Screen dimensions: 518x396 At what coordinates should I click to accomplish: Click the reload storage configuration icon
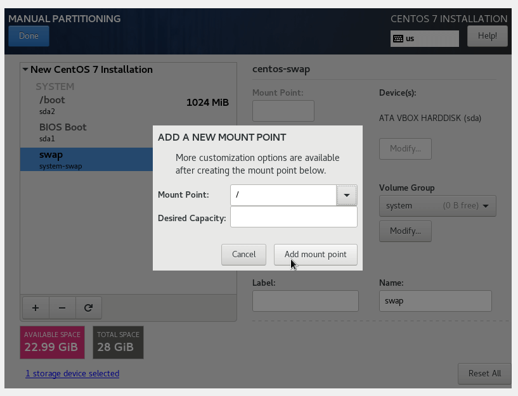(x=89, y=308)
